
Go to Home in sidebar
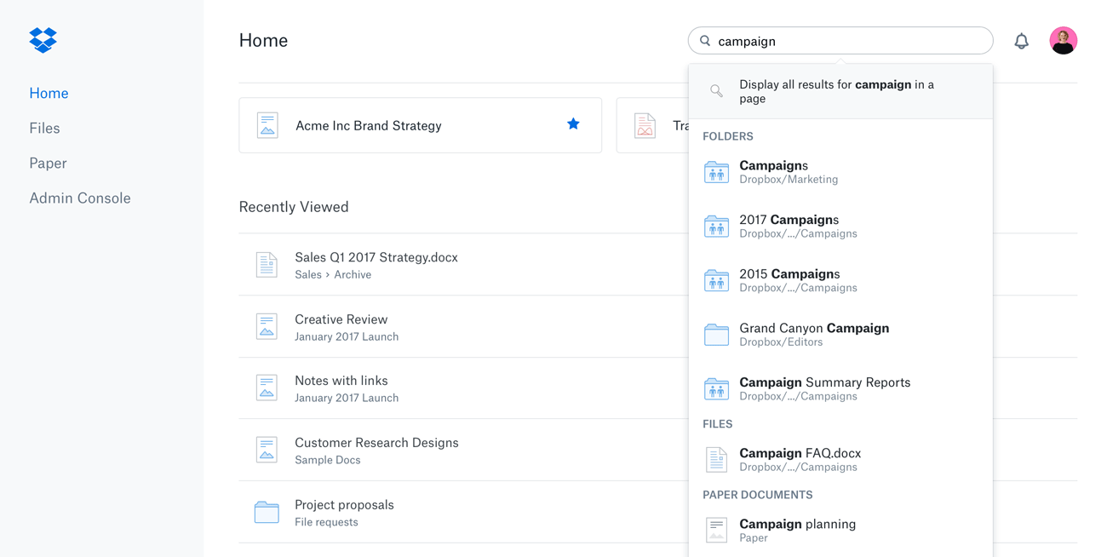pos(49,93)
